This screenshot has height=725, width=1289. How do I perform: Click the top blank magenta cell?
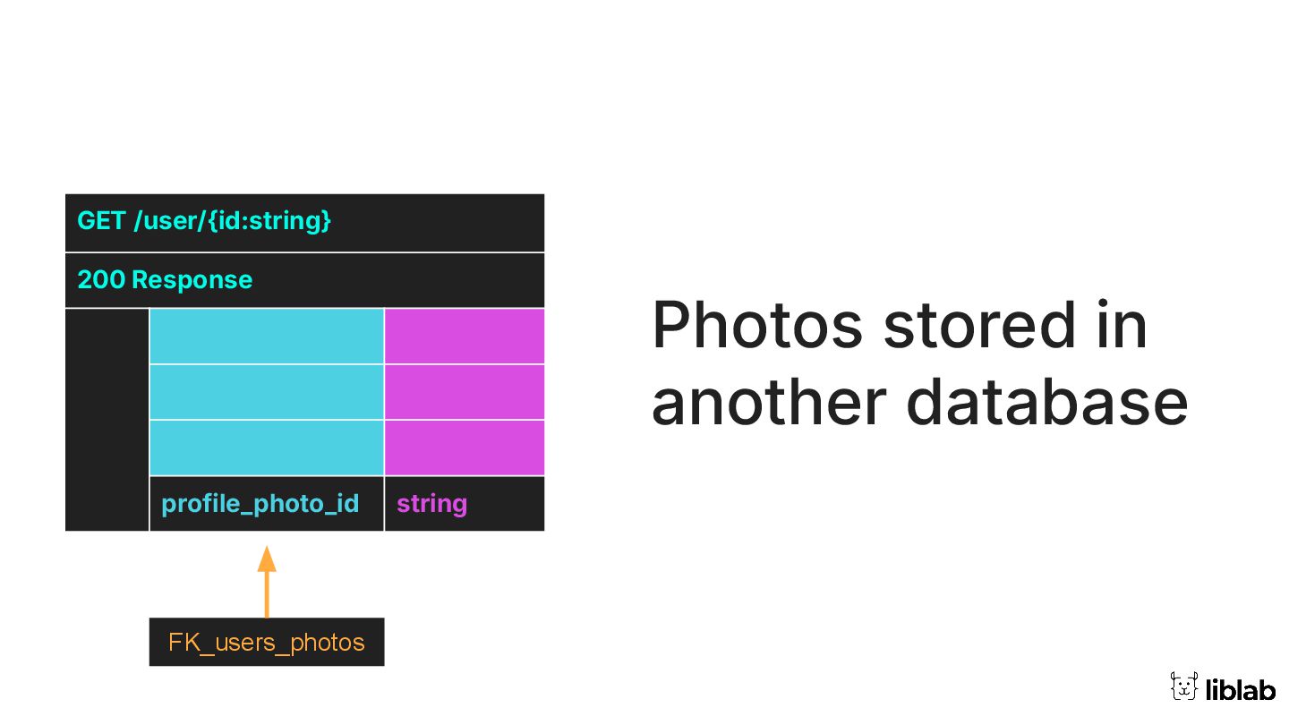(x=464, y=336)
